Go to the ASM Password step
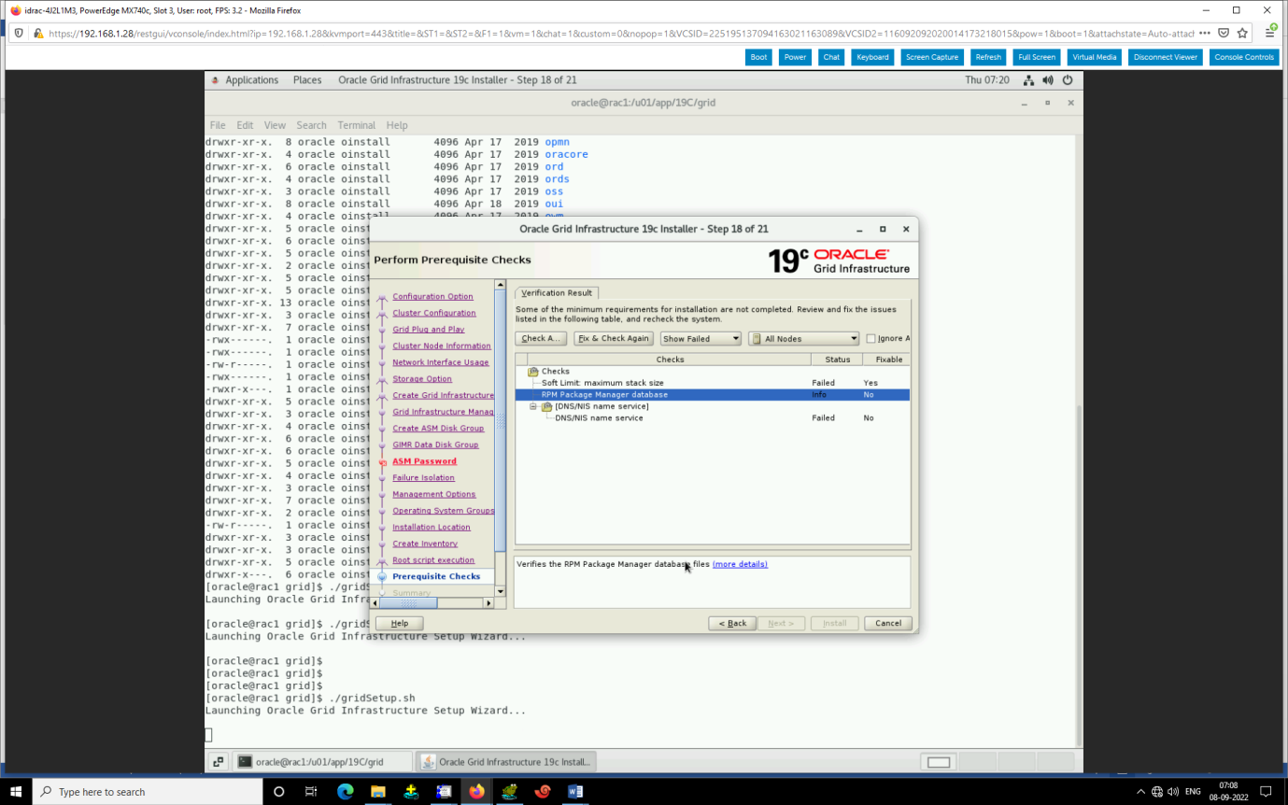The height and width of the screenshot is (805, 1288). pos(424,461)
